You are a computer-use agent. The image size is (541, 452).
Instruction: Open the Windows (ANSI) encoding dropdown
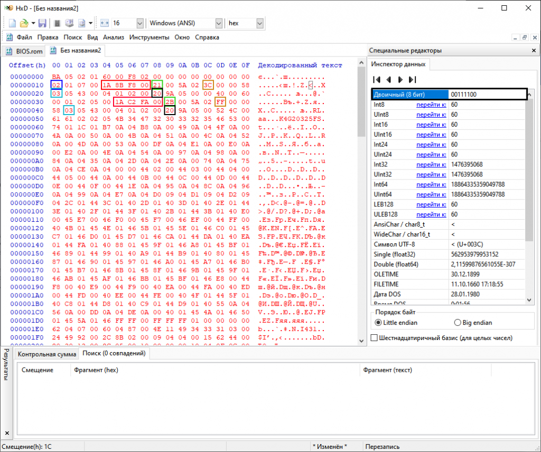219,23
